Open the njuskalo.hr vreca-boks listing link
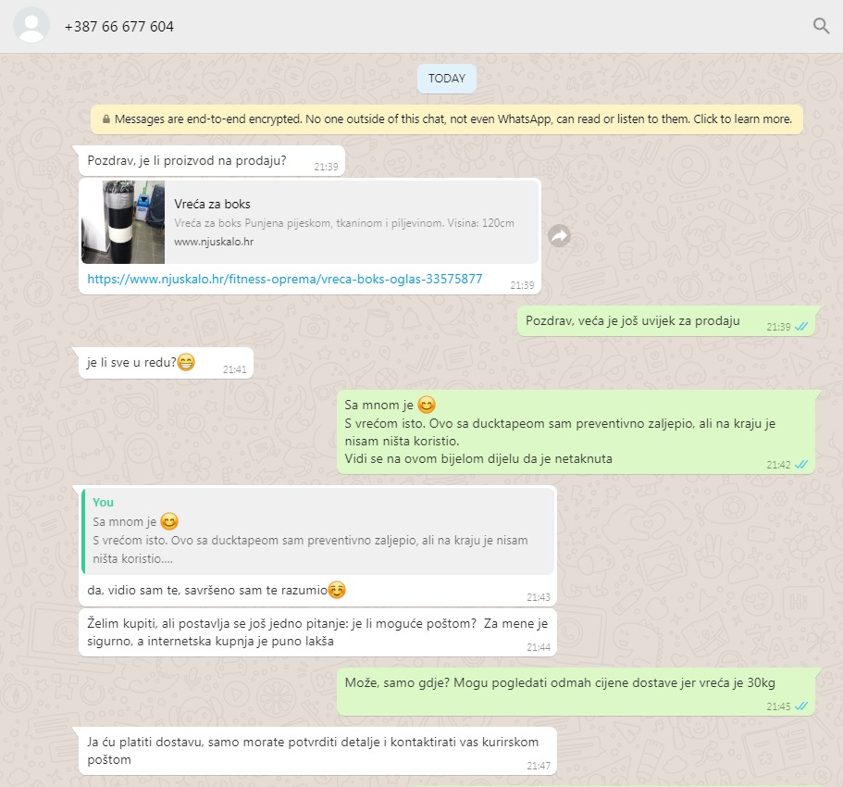843x787 pixels. click(x=285, y=279)
